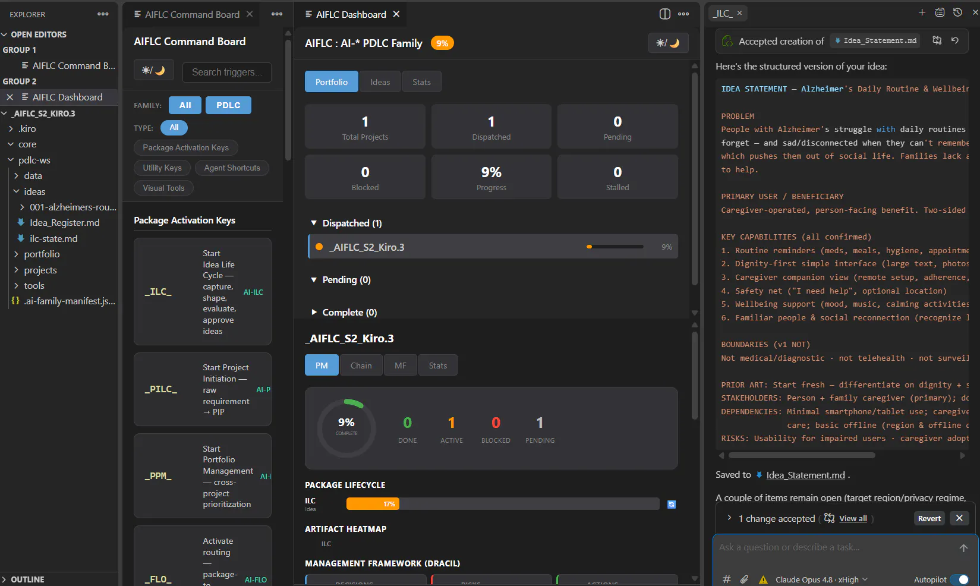Click the hash context icon in chat
This screenshot has width=980, height=586.
point(726,579)
